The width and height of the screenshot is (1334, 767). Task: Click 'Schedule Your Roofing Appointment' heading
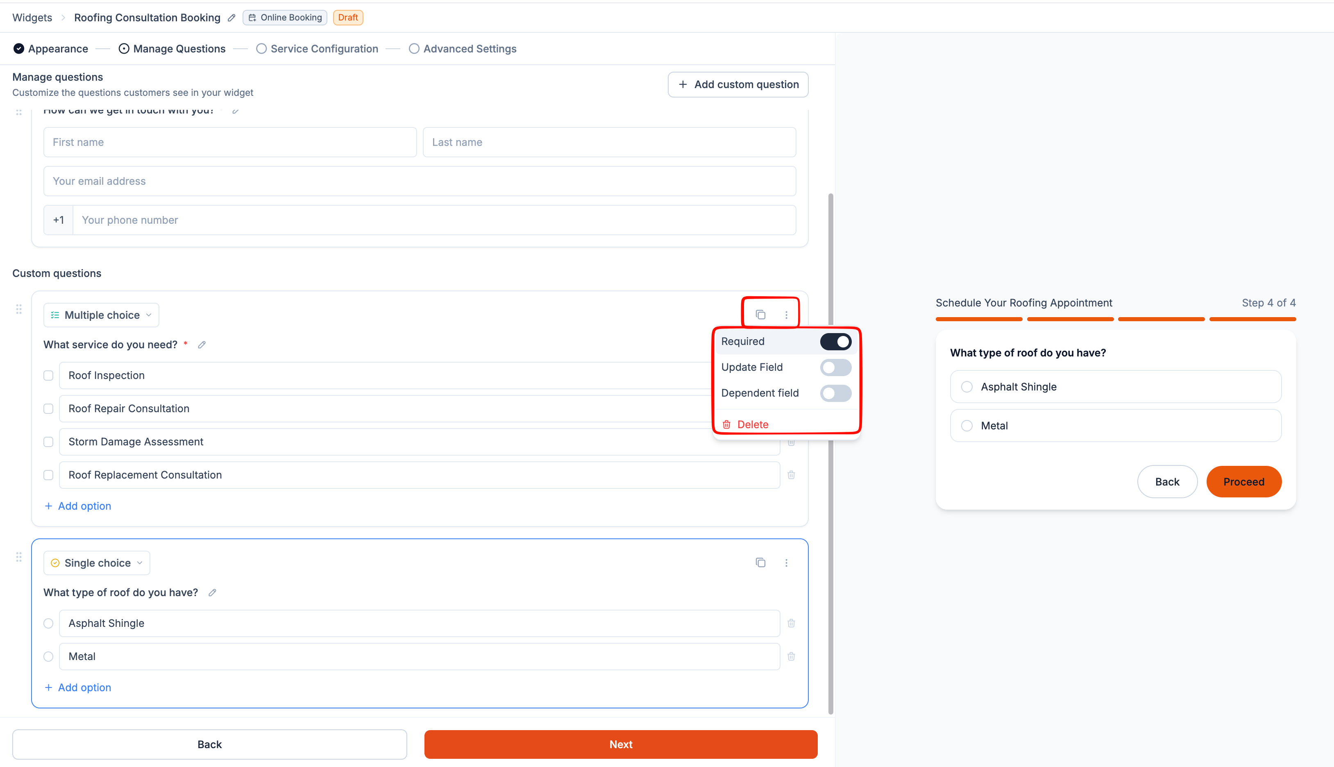click(1023, 303)
